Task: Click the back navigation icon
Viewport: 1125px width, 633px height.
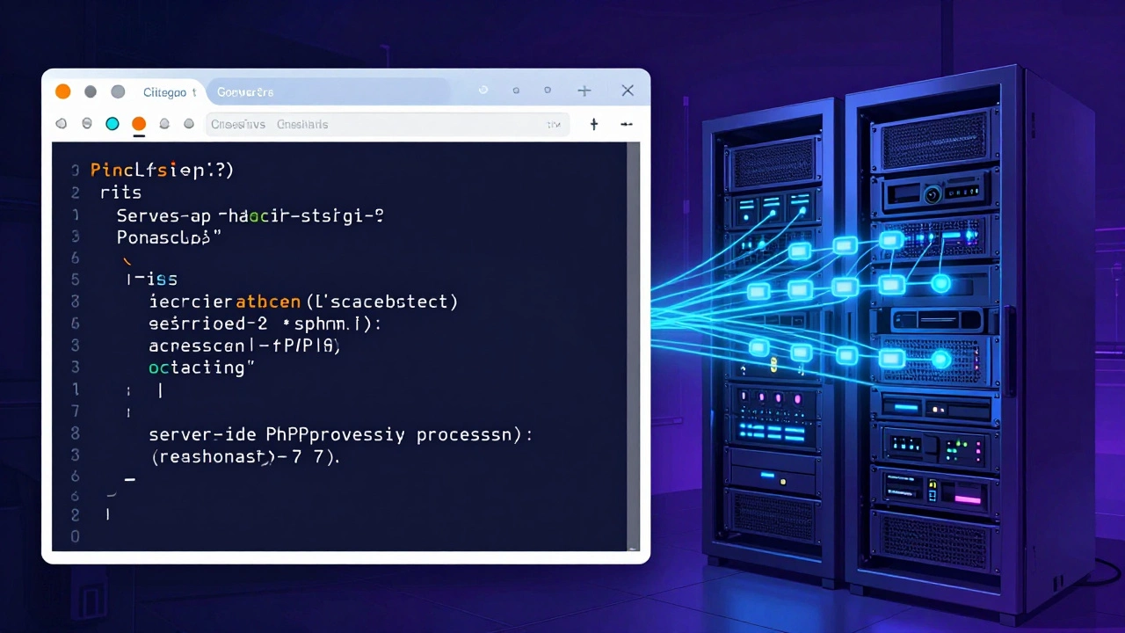Action: pyautogui.click(x=61, y=124)
